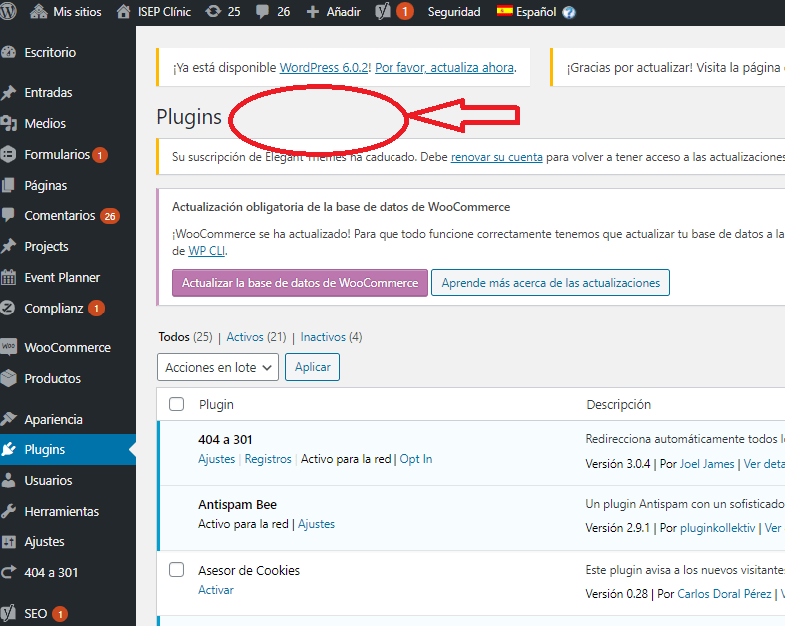The height and width of the screenshot is (626, 785).
Task: Check the Asesor de Cookies plugin checkbox
Action: (x=176, y=570)
